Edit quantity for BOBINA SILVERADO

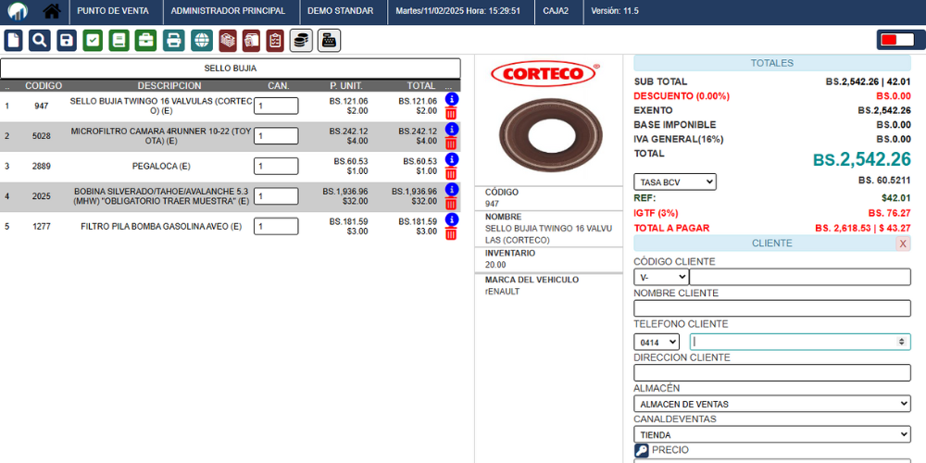tap(276, 196)
